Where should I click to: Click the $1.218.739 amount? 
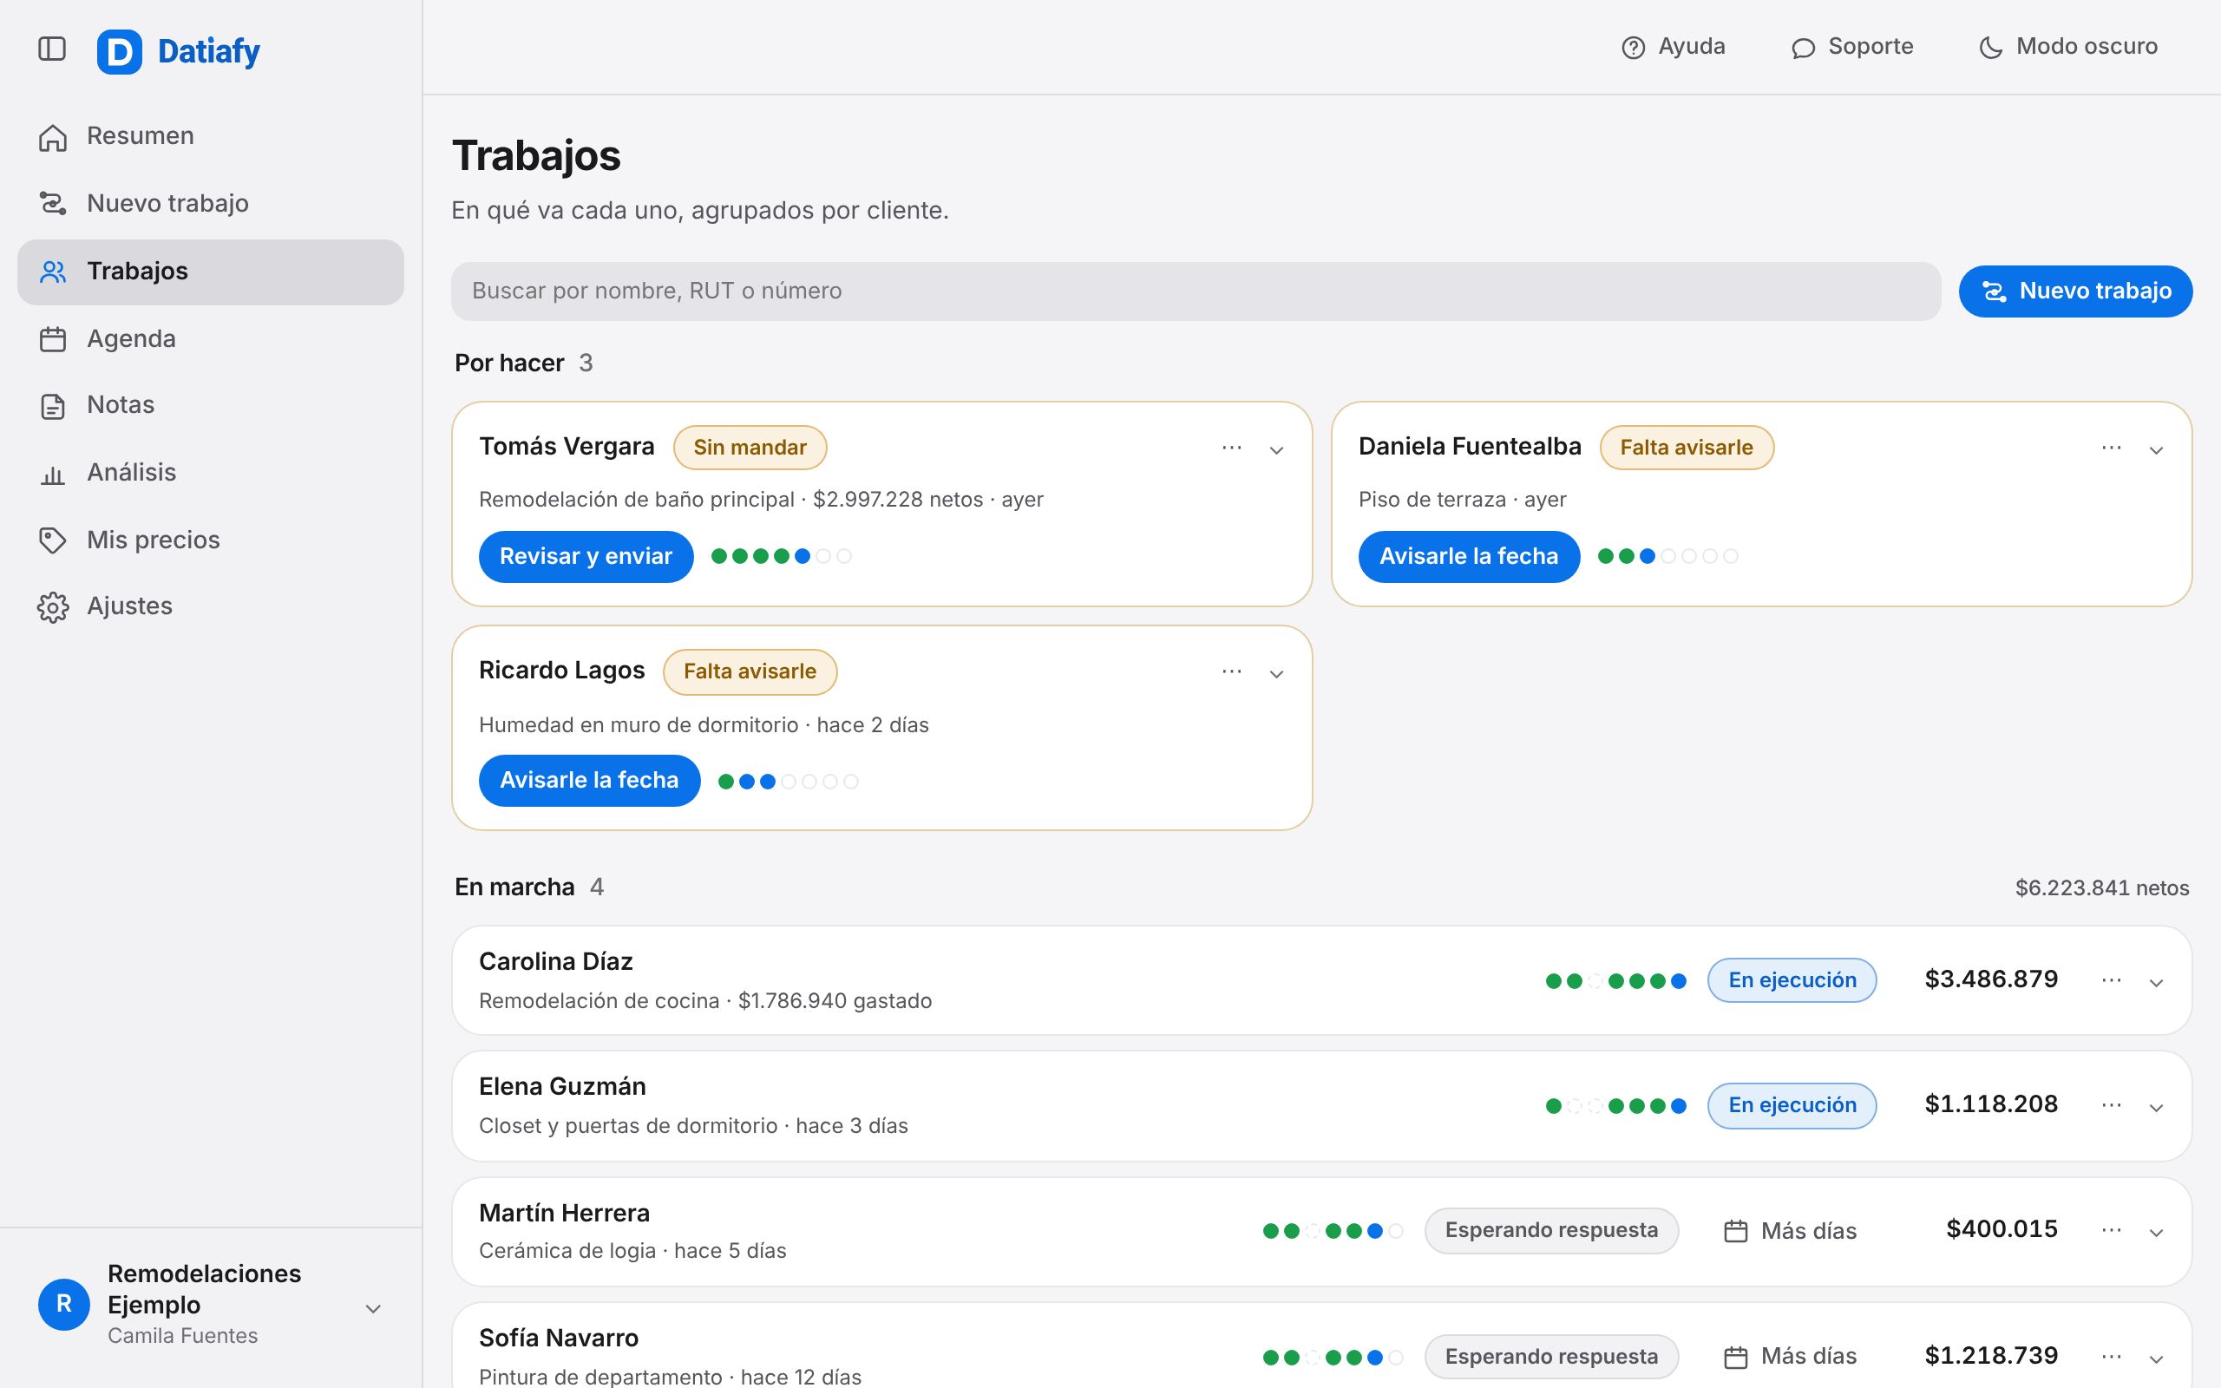pos(1990,1356)
